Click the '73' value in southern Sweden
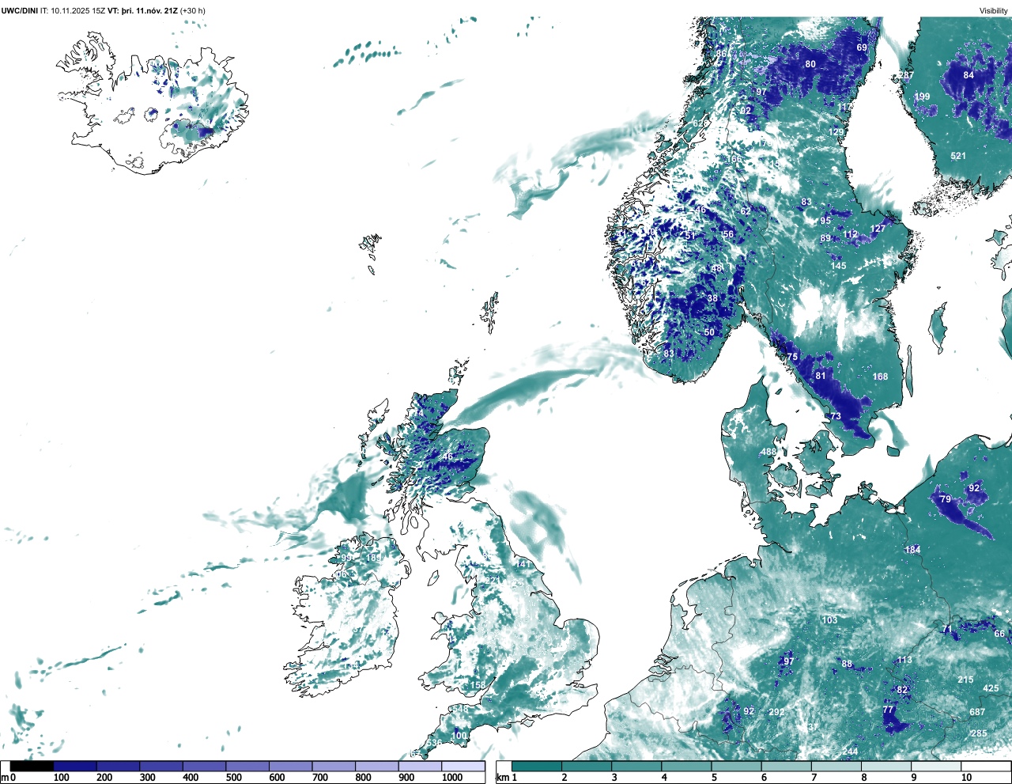Viewport: 1012px width, 784px height. (836, 416)
